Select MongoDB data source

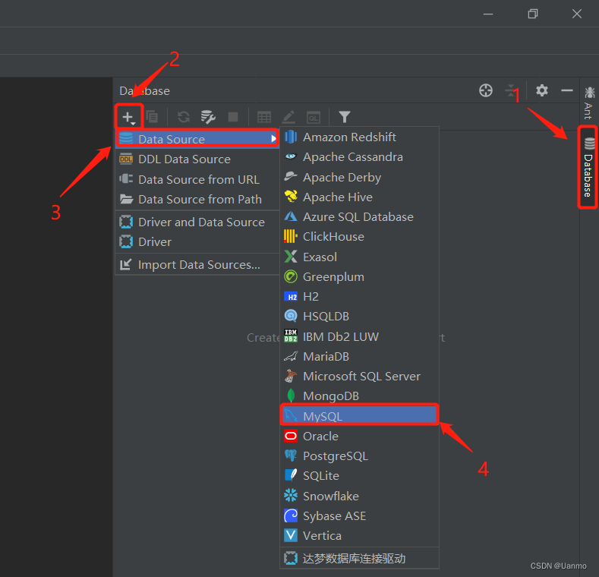[x=360, y=396]
